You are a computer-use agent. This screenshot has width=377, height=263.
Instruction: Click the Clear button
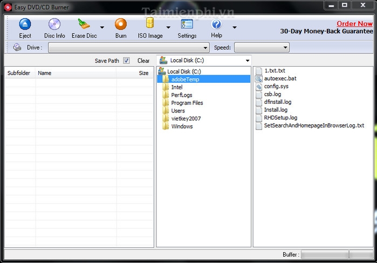(143, 61)
